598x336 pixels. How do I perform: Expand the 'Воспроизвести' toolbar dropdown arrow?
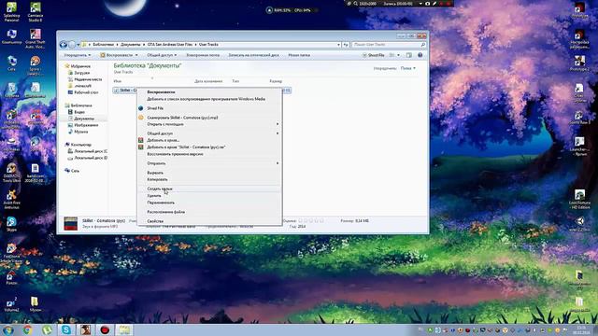tap(136, 55)
